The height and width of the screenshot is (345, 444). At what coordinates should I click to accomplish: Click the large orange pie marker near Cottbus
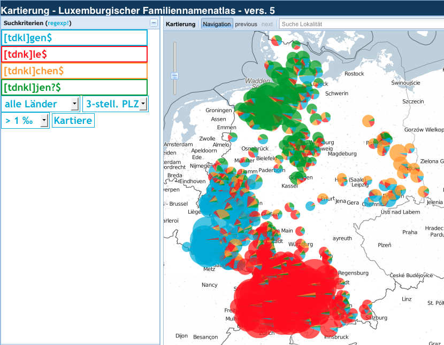click(399, 153)
